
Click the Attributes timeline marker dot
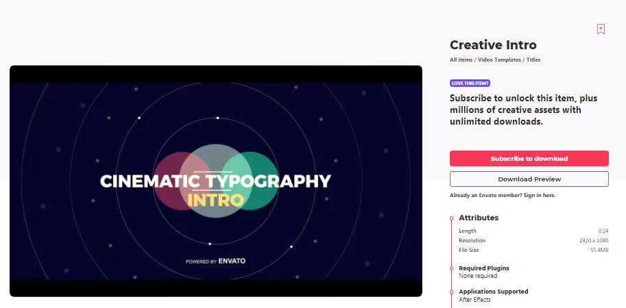(x=451, y=218)
